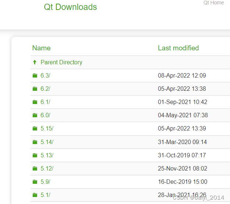Sort by Last modified column header
The height and width of the screenshot is (204, 230).
click(178, 48)
